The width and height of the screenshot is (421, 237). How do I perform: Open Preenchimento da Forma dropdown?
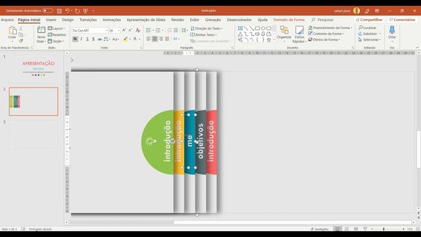(x=330, y=28)
